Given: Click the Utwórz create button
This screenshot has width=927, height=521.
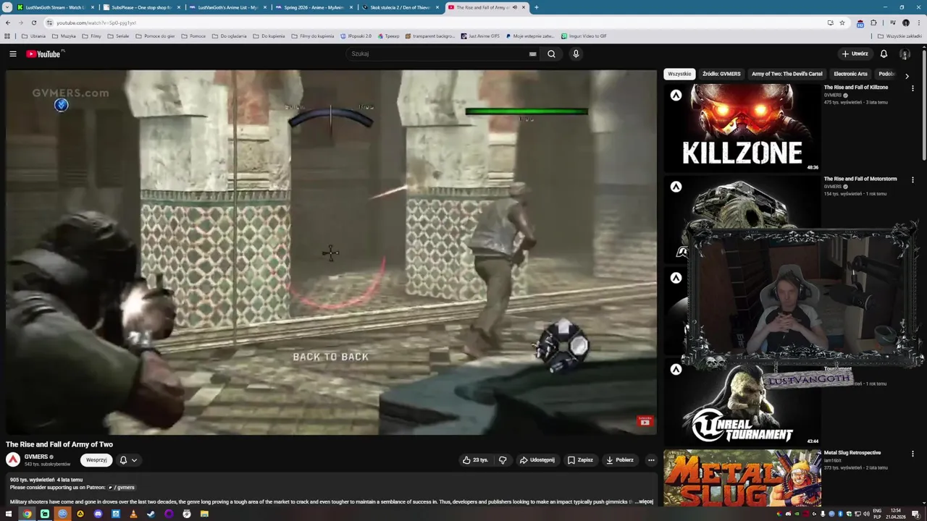Looking at the screenshot, I should pos(855,54).
